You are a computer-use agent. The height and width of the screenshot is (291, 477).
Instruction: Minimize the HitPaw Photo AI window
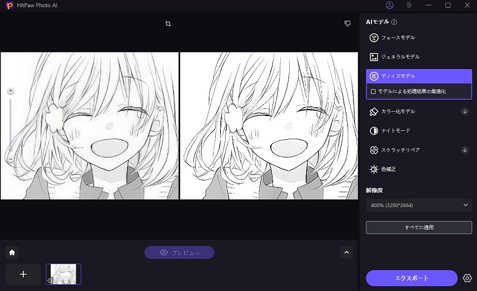[429, 5]
